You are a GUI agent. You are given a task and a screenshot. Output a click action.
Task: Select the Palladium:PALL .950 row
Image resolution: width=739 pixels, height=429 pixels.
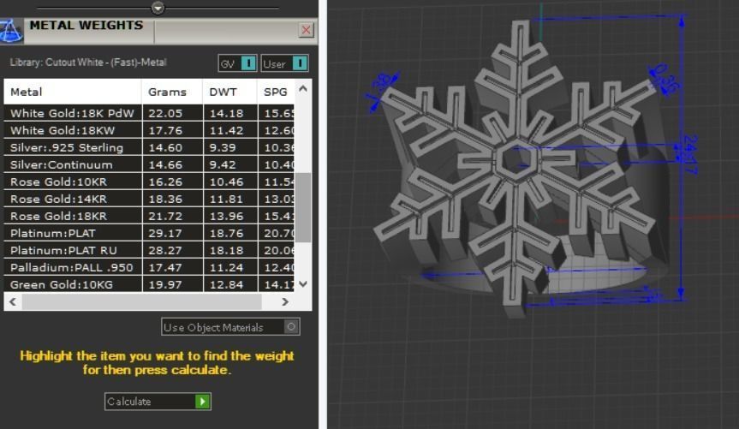point(149,267)
